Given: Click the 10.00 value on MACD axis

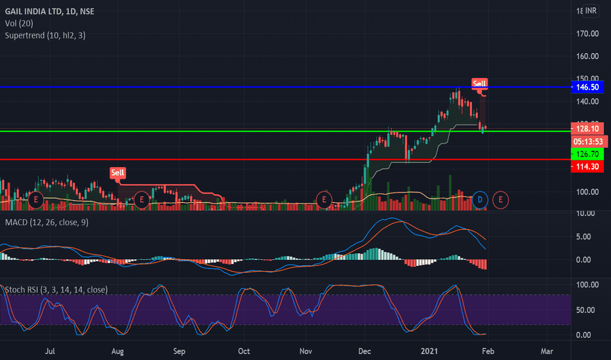Looking at the screenshot, I should (585, 213).
